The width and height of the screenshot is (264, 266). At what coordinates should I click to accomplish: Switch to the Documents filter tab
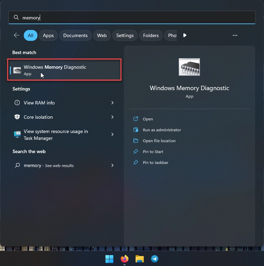[x=75, y=35]
